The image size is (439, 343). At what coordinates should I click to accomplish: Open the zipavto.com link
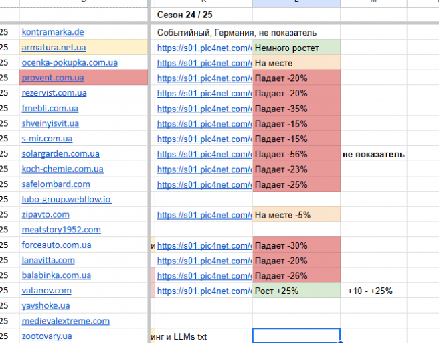(46, 214)
